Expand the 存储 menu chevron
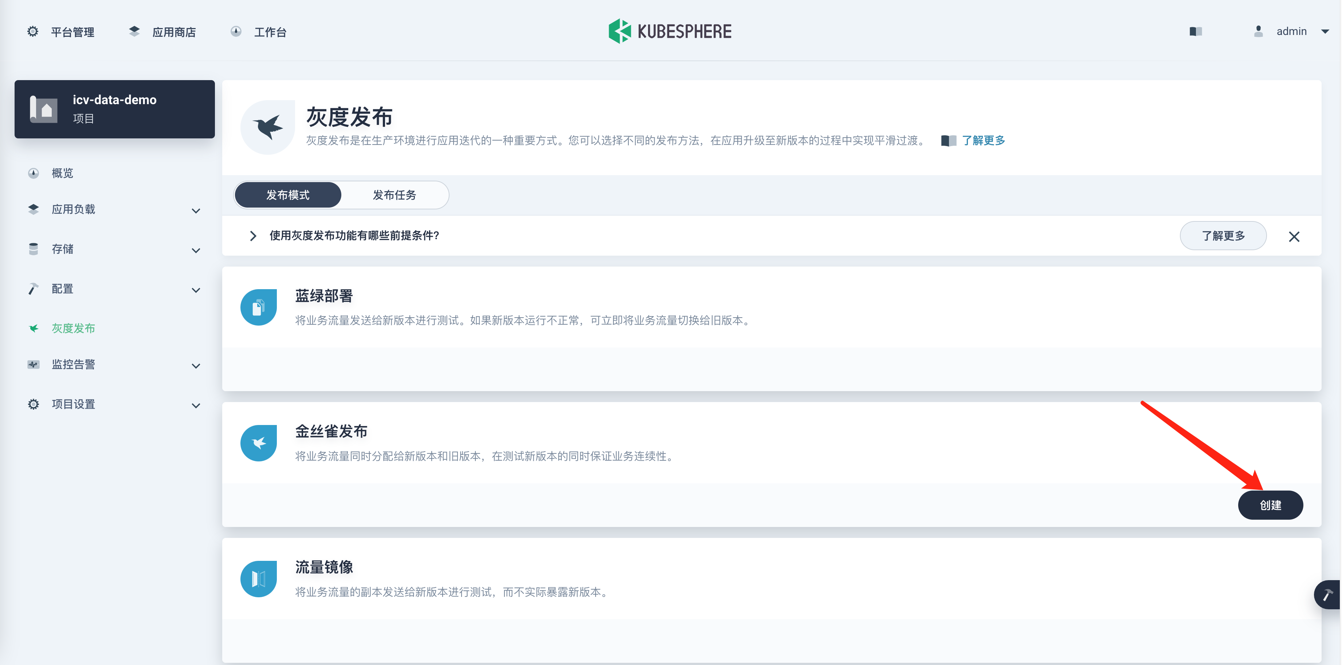This screenshot has width=1342, height=665. 196,250
